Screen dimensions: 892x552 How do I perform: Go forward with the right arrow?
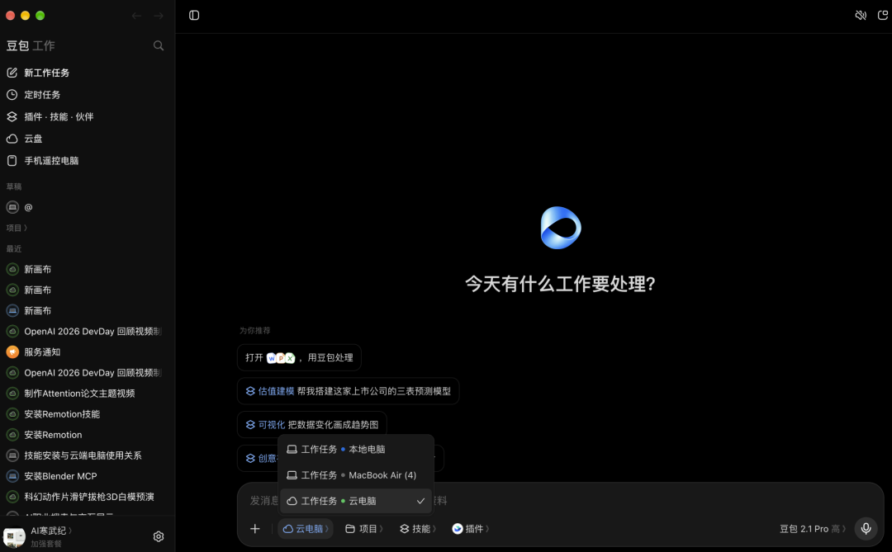(158, 16)
